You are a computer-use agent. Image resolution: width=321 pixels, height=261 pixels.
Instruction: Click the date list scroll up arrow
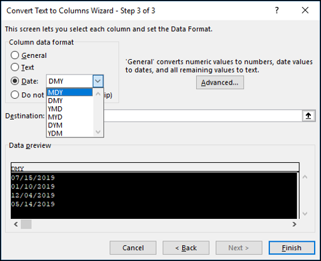pyautogui.click(x=98, y=94)
